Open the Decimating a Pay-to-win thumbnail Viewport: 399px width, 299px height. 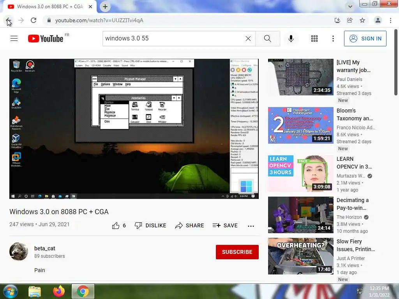(300, 215)
